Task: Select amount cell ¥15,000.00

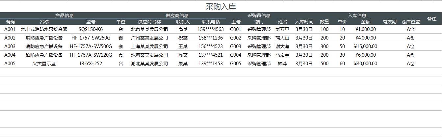Action: [366, 46]
